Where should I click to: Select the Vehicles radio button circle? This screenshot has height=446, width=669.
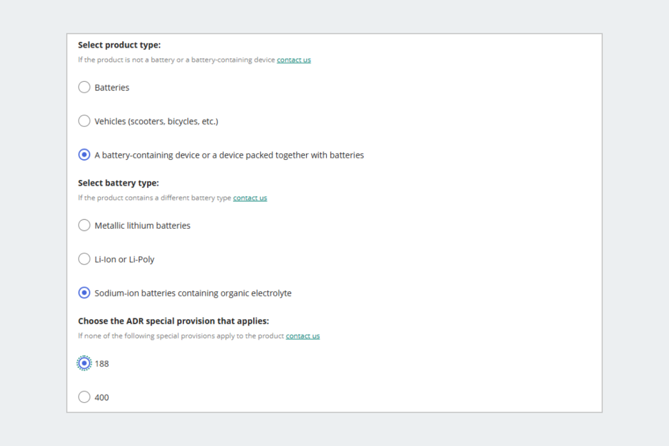click(84, 121)
